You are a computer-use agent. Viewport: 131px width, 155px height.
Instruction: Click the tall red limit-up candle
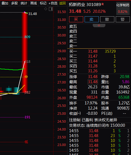click(25, 52)
